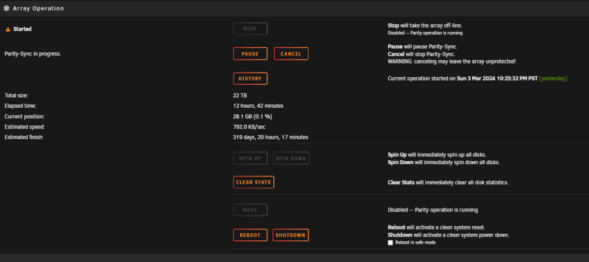Click the 'Total size:' label
The height and width of the screenshot is (262, 589).
click(16, 95)
